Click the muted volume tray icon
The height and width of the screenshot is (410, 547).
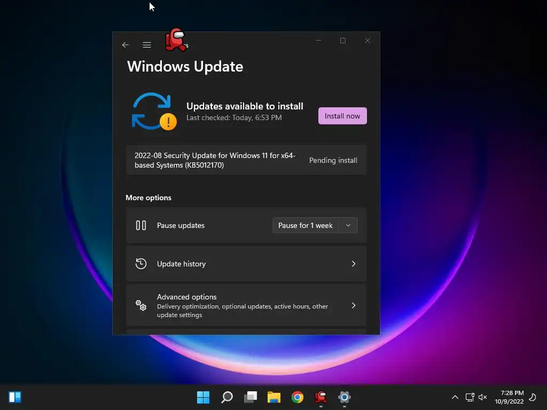pyautogui.click(x=482, y=397)
